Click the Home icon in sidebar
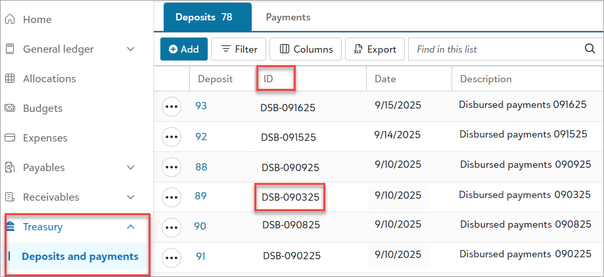Screen dimensions: 604x277 point(10,20)
